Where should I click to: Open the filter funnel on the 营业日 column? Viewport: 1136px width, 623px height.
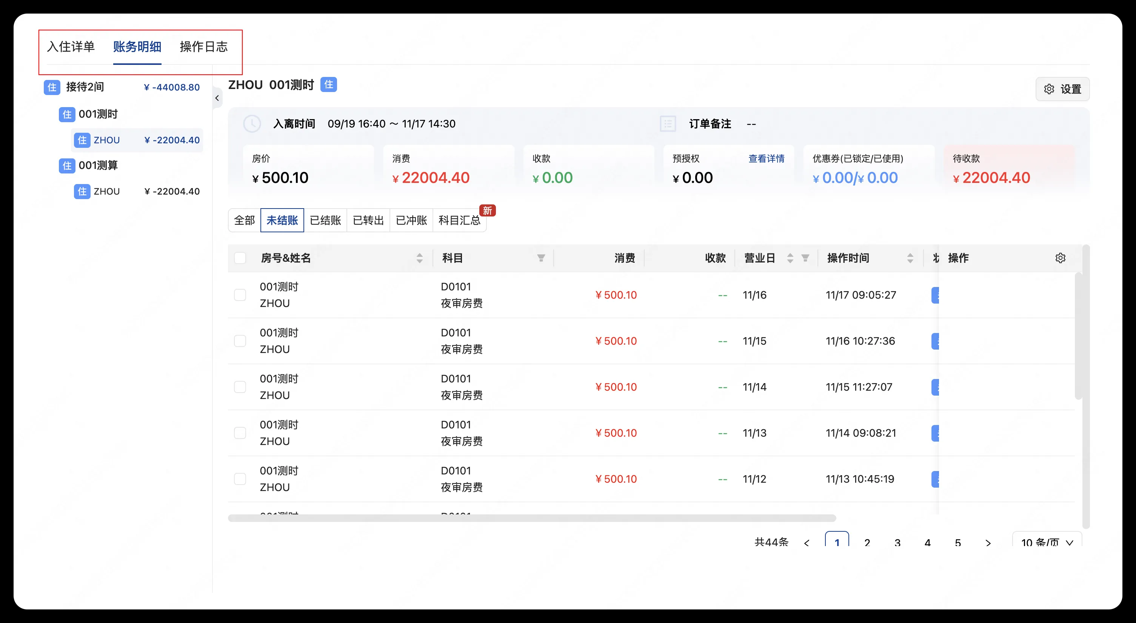[806, 258]
